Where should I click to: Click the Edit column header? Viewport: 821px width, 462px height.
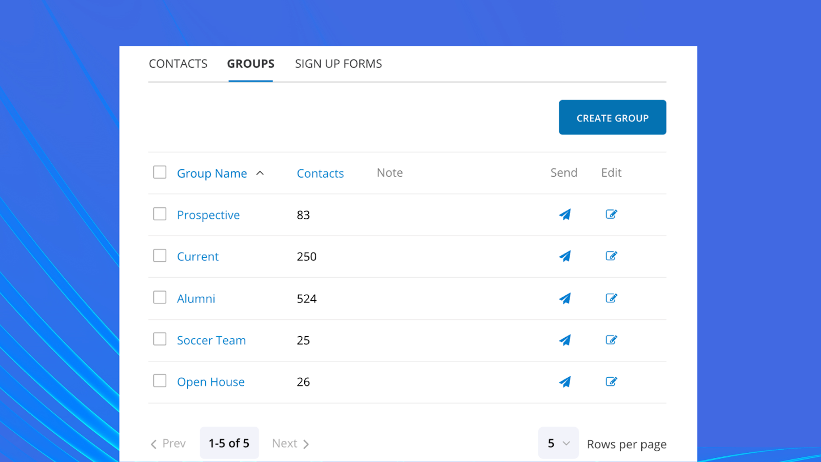point(611,173)
